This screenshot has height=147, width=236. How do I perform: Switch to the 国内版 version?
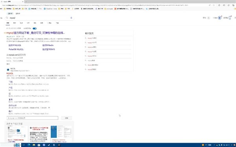10,13
